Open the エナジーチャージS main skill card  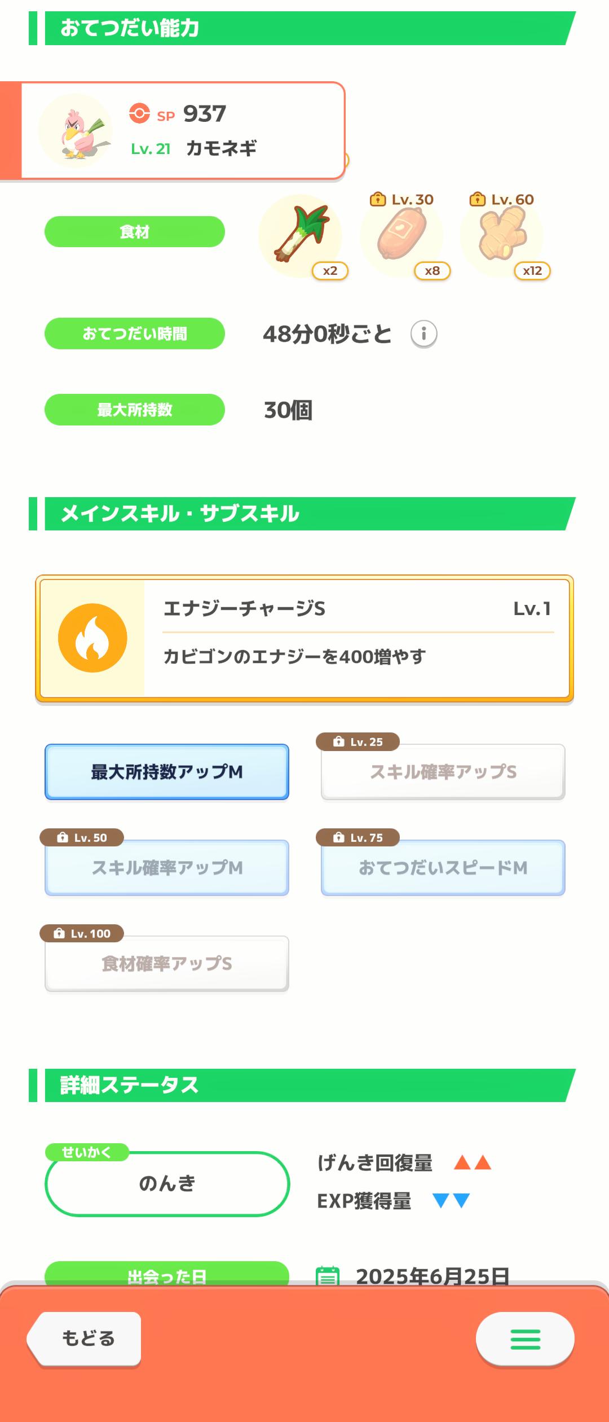[x=304, y=638]
